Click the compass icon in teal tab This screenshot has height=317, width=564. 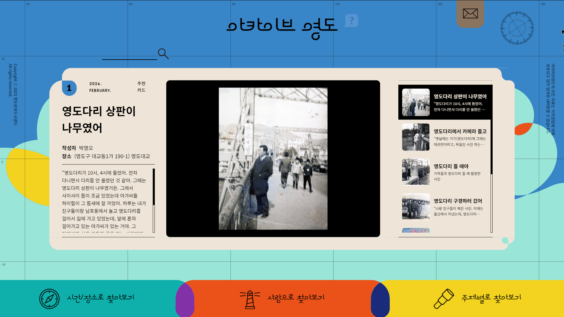point(49,299)
